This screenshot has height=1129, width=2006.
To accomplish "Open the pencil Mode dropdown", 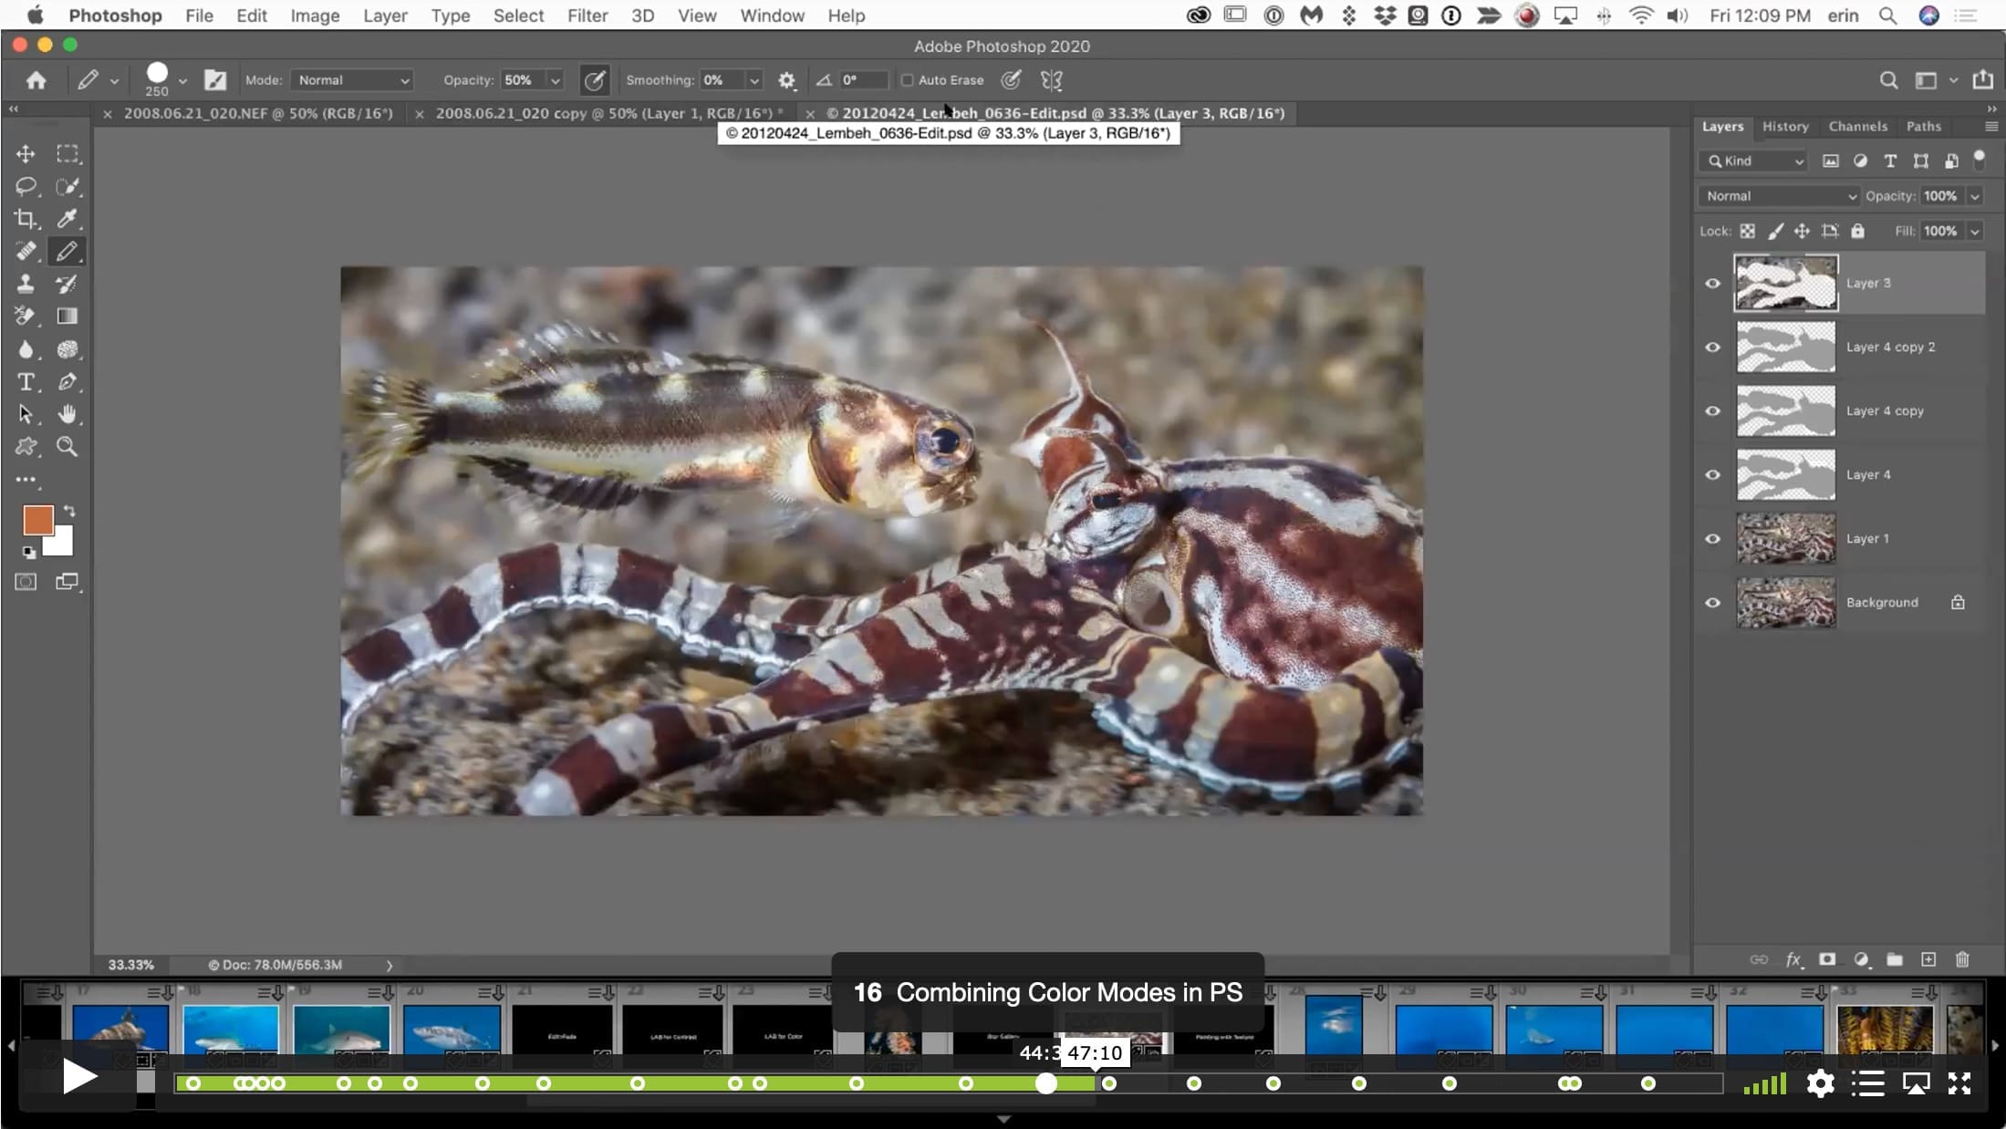I will click(353, 80).
